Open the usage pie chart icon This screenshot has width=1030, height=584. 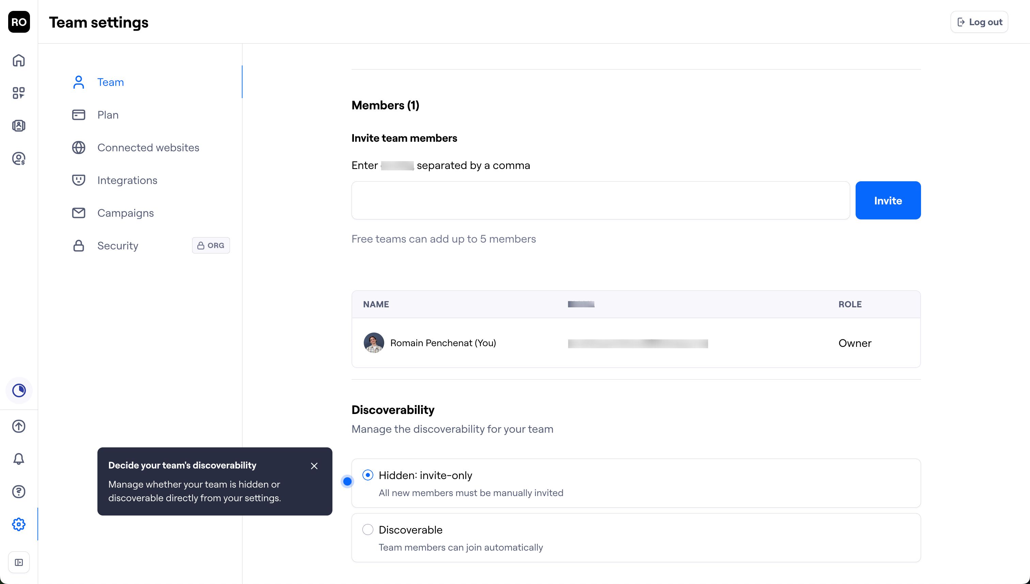[19, 390]
